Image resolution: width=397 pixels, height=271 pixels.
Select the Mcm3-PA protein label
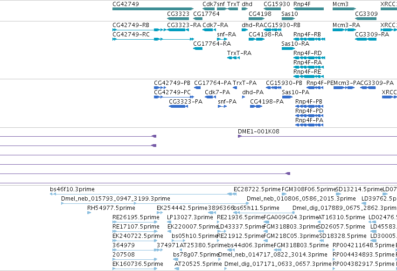(347, 83)
